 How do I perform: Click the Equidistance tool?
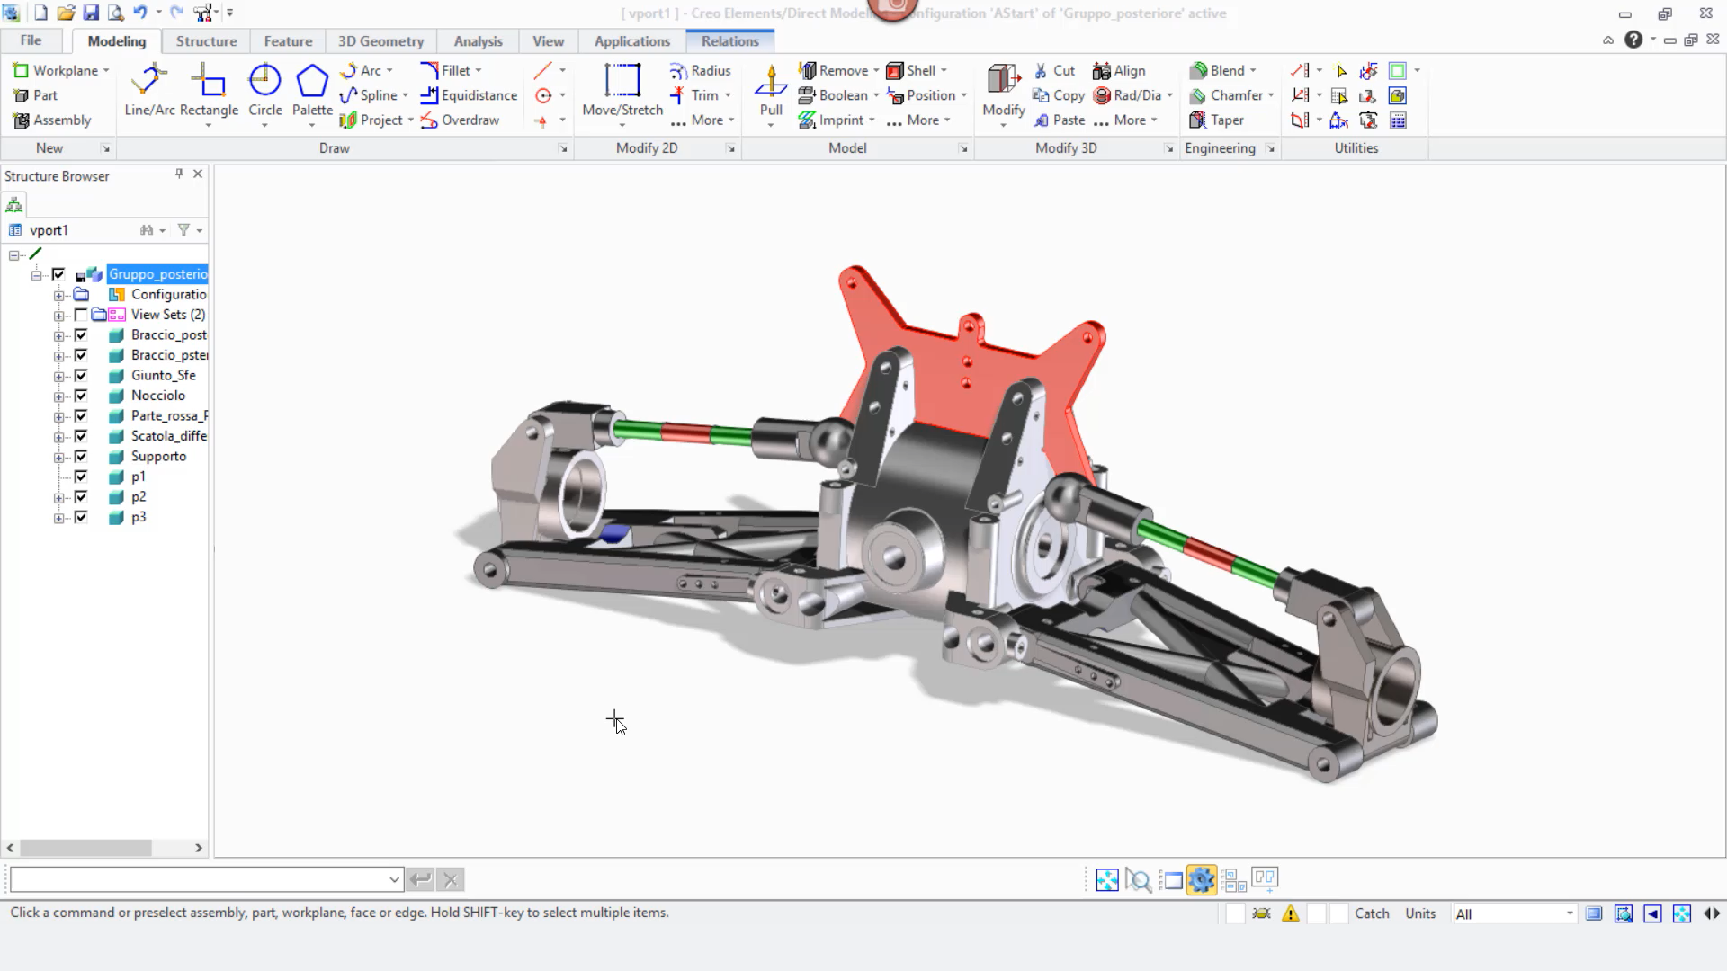469,95
